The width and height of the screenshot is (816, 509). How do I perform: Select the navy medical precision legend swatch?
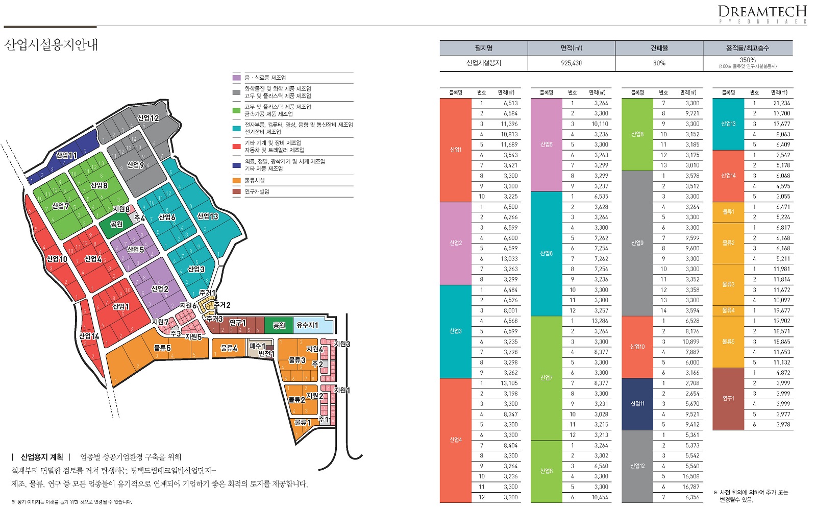(236, 165)
